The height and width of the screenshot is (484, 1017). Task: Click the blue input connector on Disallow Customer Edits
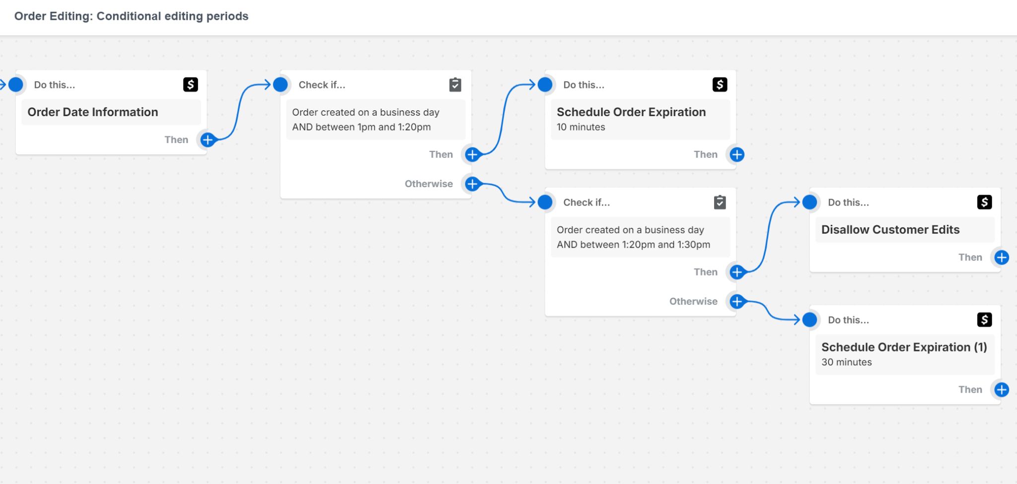tap(810, 202)
